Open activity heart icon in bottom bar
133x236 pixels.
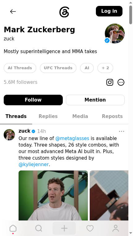coord(90,228)
